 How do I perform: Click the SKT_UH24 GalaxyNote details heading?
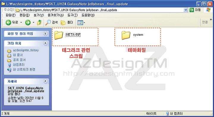coord(26,90)
